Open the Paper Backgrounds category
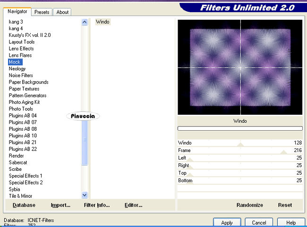The height and width of the screenshot is (227, 307). click(x=29, y=82)
